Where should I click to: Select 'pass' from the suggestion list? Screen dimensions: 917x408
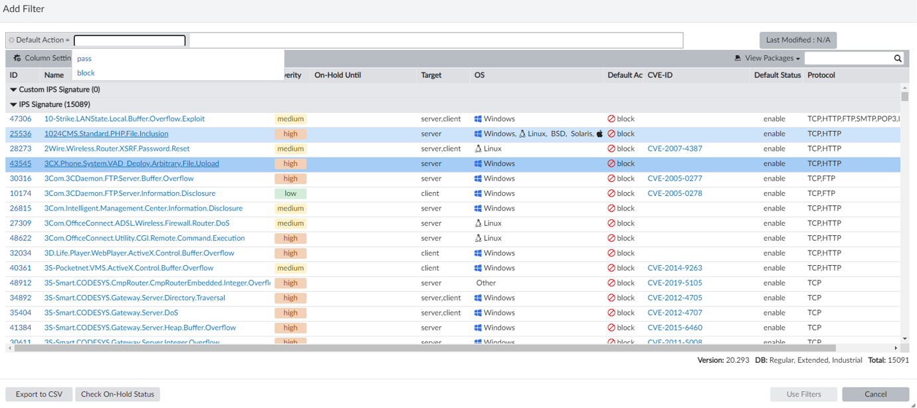(84, 58)
